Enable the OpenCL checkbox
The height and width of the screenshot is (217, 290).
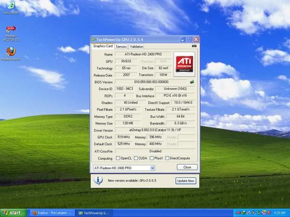(118, 158)
